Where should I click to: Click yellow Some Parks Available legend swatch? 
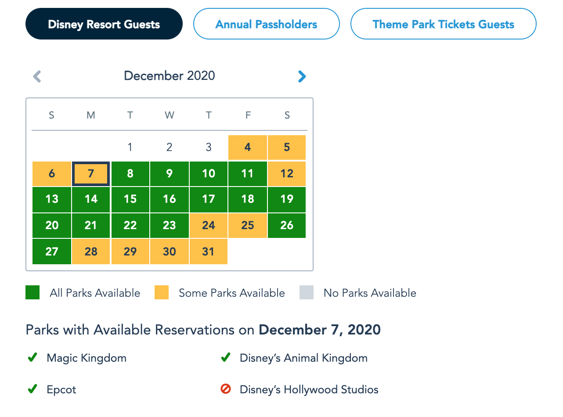162,293
